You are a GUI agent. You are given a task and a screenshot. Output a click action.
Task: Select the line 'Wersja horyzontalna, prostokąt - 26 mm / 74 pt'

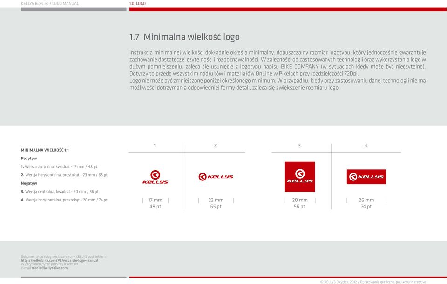pyautogui.click(x=67, y=200)
